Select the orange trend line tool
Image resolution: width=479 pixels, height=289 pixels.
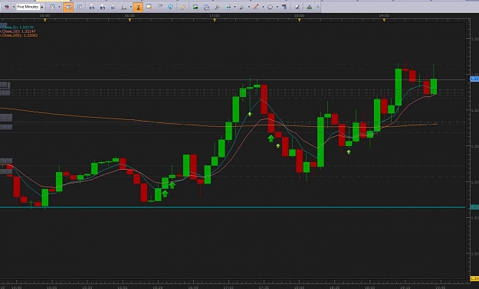tap(256, 7)
